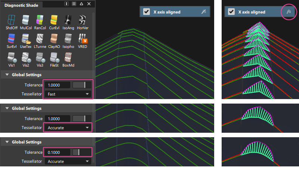
Task: Click the panel up-down arrows icon in title bar
Action: click(x=67, y=4)
